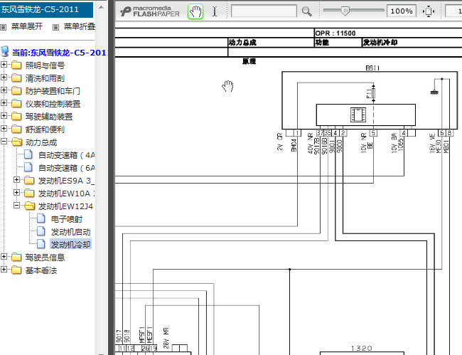Collapse the 发动机EW12J4 folder node
462x355 pixels.
coord(17,205)
